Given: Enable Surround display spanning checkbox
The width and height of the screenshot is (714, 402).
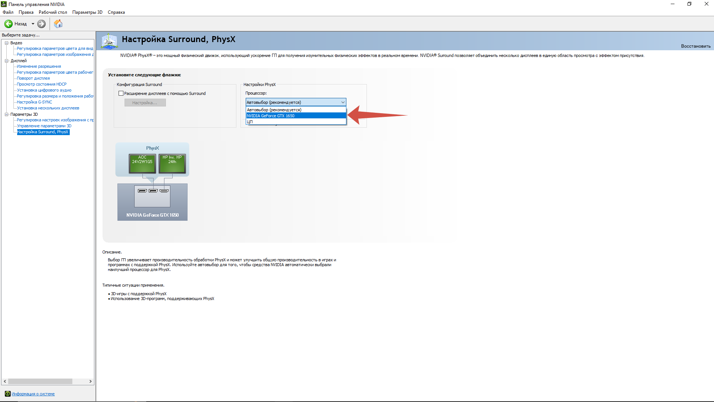Looking at the screenshot, I should tap(121, 93).
